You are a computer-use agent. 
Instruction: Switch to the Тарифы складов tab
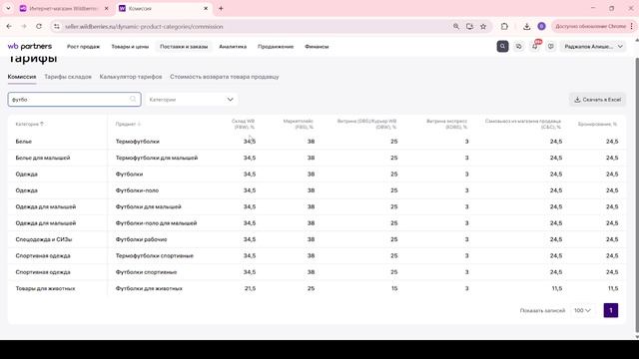[x=68, y=77]
